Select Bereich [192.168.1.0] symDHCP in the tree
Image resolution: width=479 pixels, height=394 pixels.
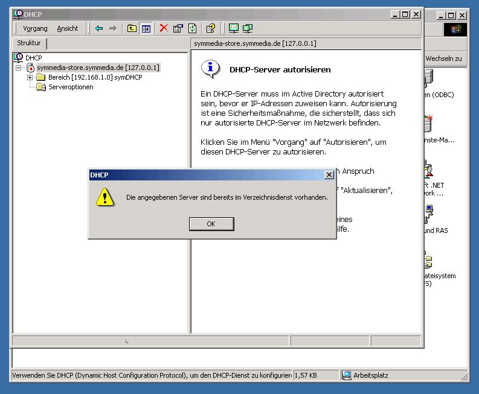point(95,77)
